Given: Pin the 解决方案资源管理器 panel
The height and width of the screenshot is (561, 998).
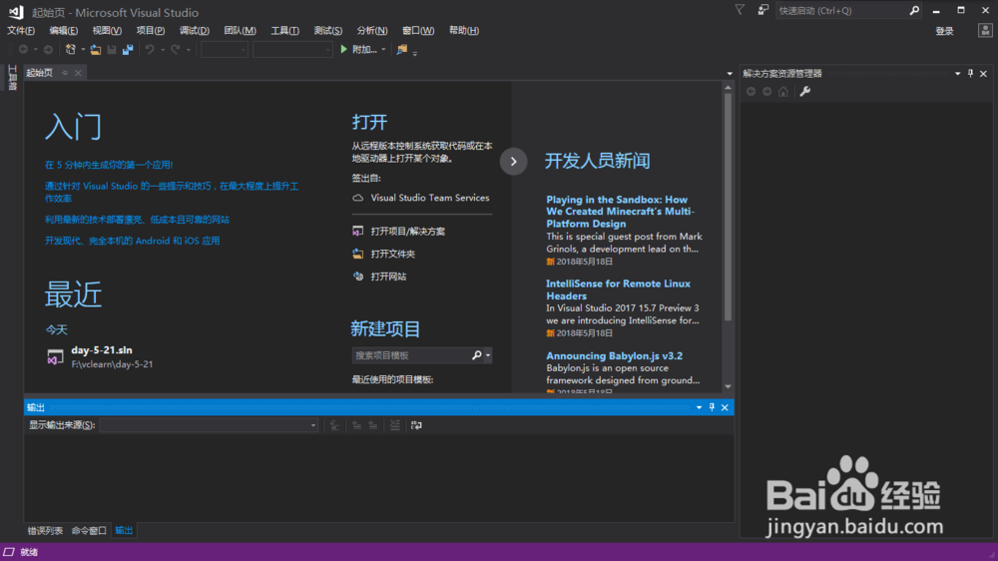Looking at the screenshot, I should click(971, 74).
